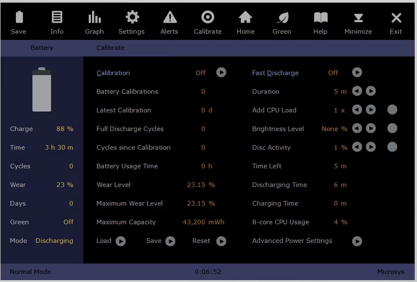Toggle the Disc Activity option
Image resolution: width=417 pixels, height=282 pixels.
(x=392, y=147)
